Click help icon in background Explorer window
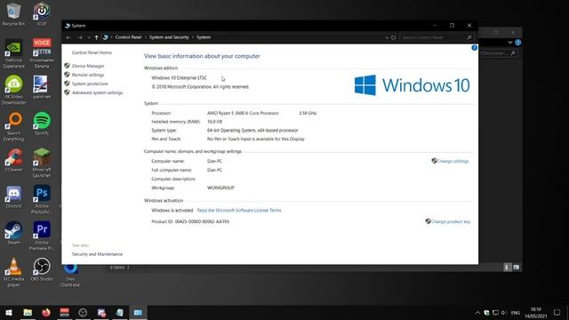This screenshot has width=569, height=320. pyautogui.click(x=518, y=43)
